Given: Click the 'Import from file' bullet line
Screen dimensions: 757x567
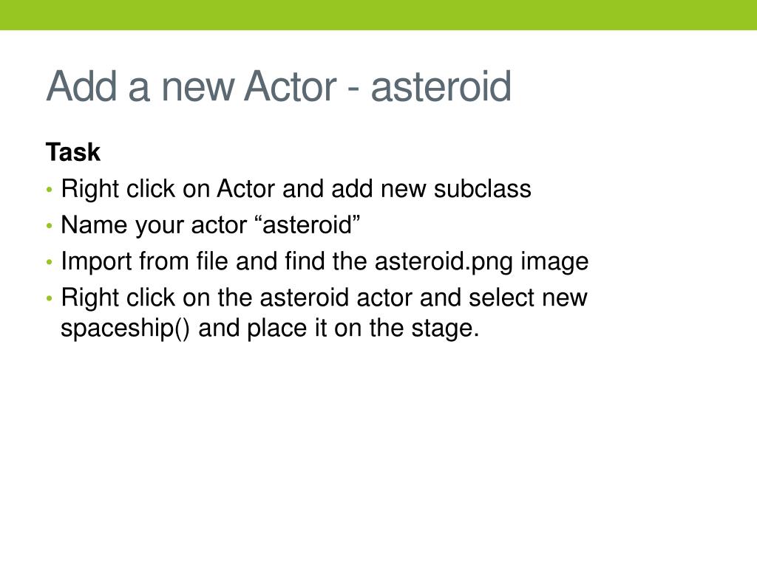Looking at the screenshot, I should [325, 261].
